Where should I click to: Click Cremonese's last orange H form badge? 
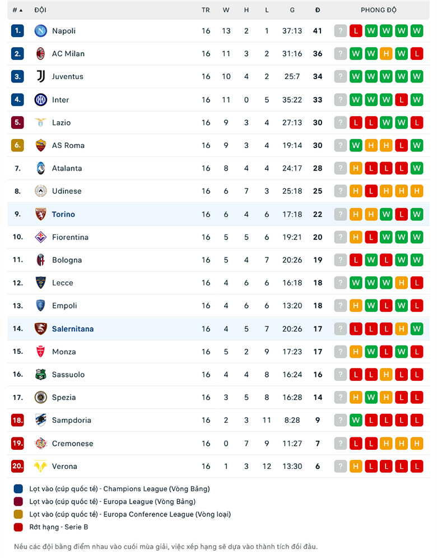(416, 444)
